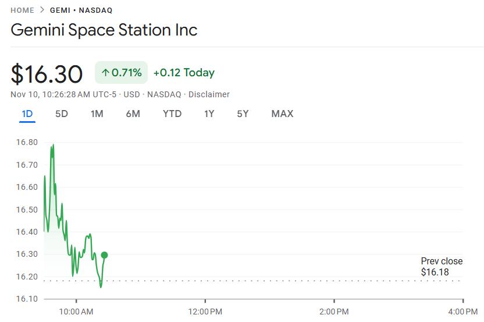Click the green up arrow in percent badge
This screenshot has height=322, width=484.
(105, 73)
